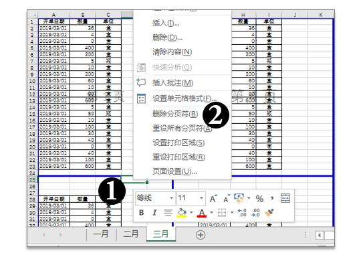Click date cell A10 2019/03/01
This screenshot has width=363, height=257.
(x=54, y=81)
